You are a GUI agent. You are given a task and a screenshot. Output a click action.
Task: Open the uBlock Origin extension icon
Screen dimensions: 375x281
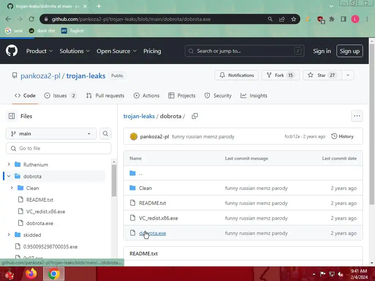tap(320, 19)
